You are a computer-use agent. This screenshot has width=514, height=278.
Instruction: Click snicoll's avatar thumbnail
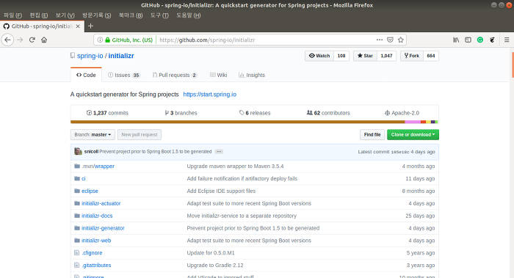pyautogui.click(x=78, y=151)
